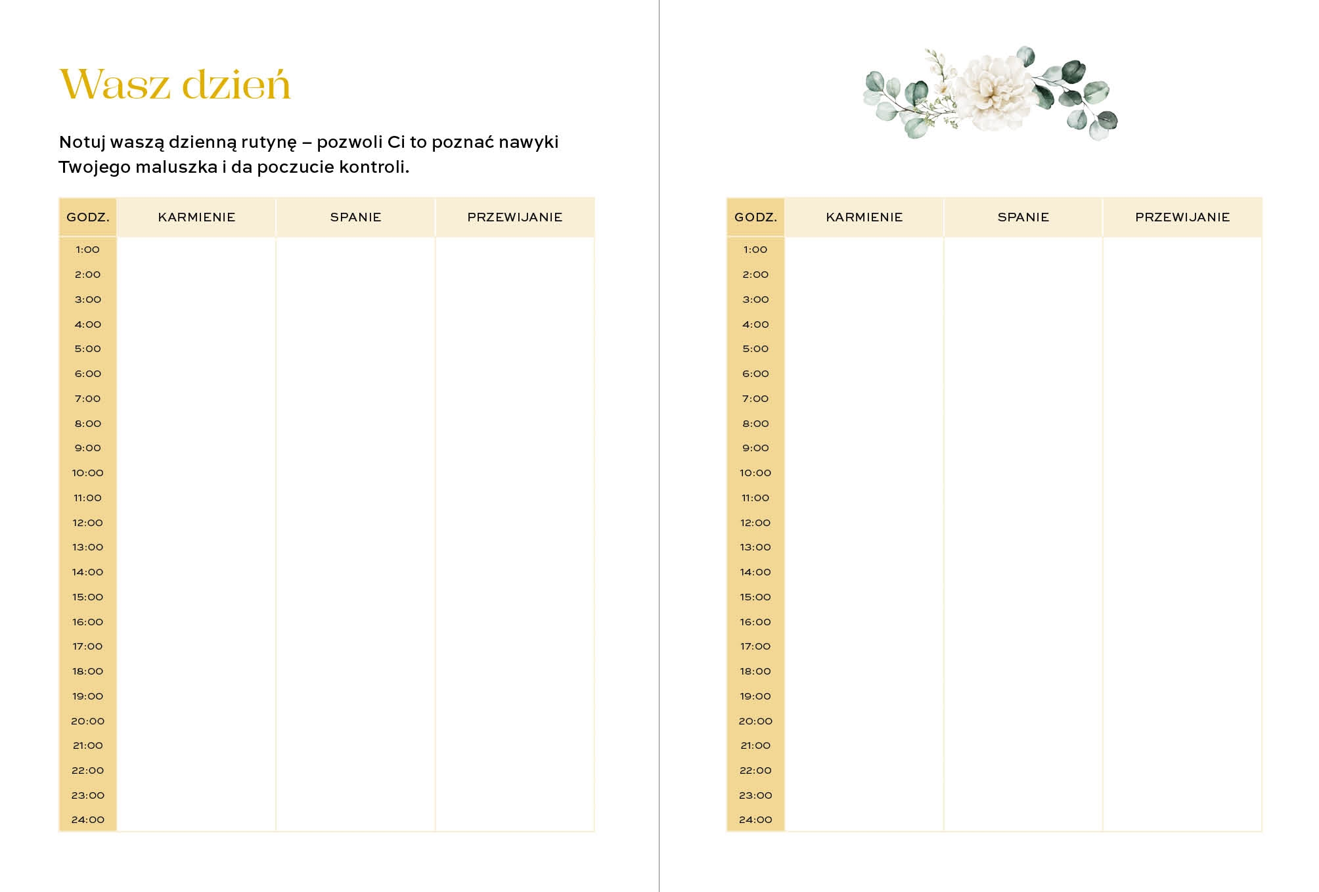
Task: Click the 24:00 row in left table
Action: point(326,820)
